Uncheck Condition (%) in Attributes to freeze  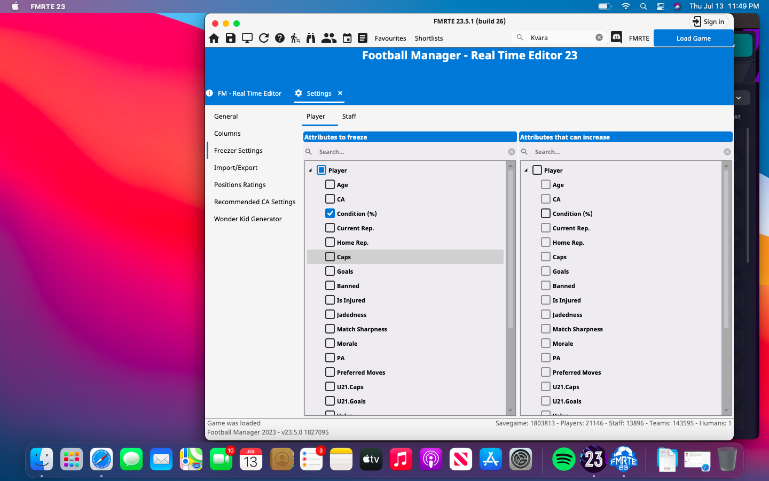pyautogui.click(x=330, y=213)
